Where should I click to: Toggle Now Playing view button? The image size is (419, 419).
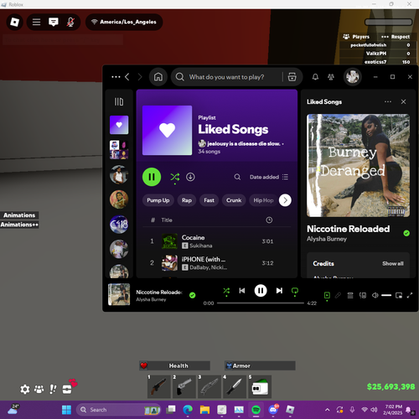coord(327,295)
